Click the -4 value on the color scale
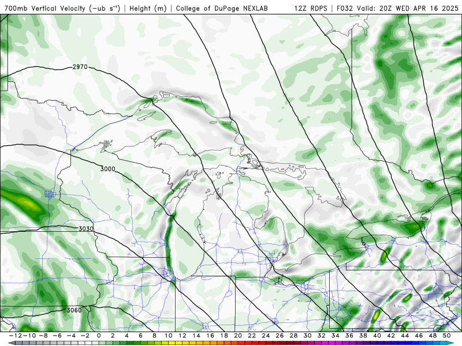The image size is (462, 346). point(71,336)
